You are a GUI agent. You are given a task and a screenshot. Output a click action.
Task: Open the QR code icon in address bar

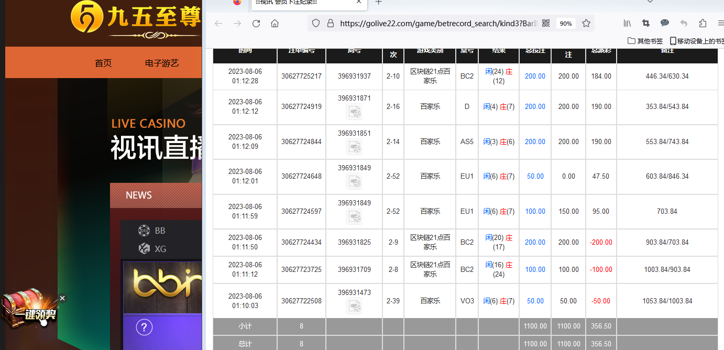pyautogui.click(x=546, y=23)
